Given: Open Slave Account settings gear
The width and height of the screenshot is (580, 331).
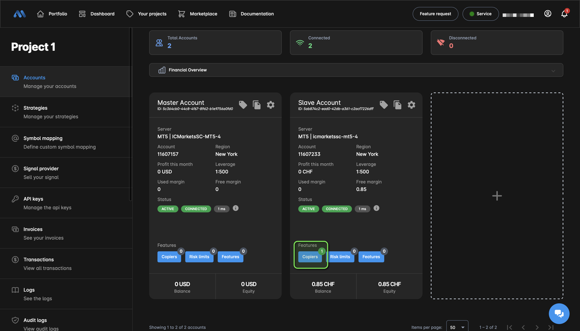Looking at the screenshot, I should (411, 105).
